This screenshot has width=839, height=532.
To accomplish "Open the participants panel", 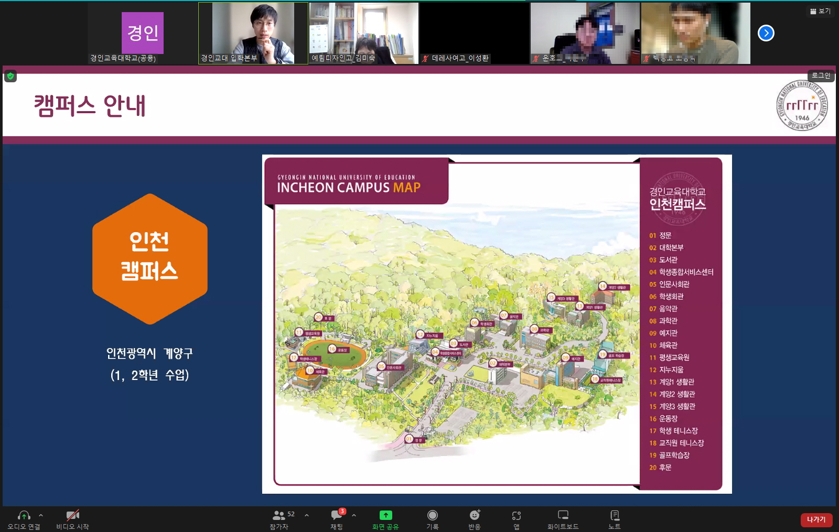I will [279, 516].
